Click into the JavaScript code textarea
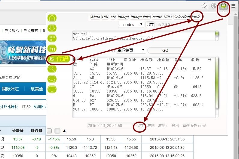This screenshot has height=159, width=239. pos(144,36)
